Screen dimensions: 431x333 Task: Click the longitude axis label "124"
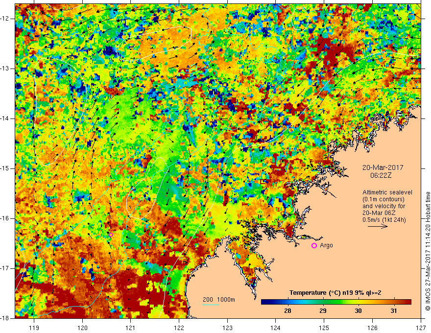click(276, 328)
